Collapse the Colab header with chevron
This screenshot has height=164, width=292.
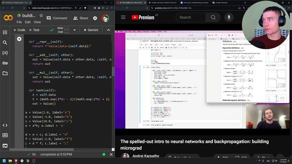point(109,30)
